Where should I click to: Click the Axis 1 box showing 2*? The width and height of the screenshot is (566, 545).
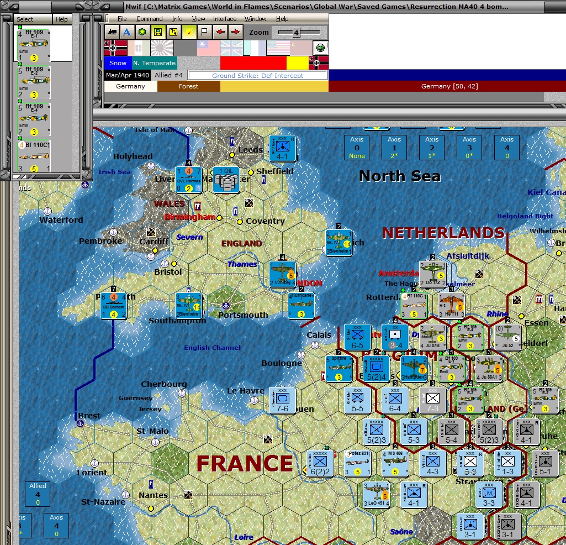pos(394,148)
